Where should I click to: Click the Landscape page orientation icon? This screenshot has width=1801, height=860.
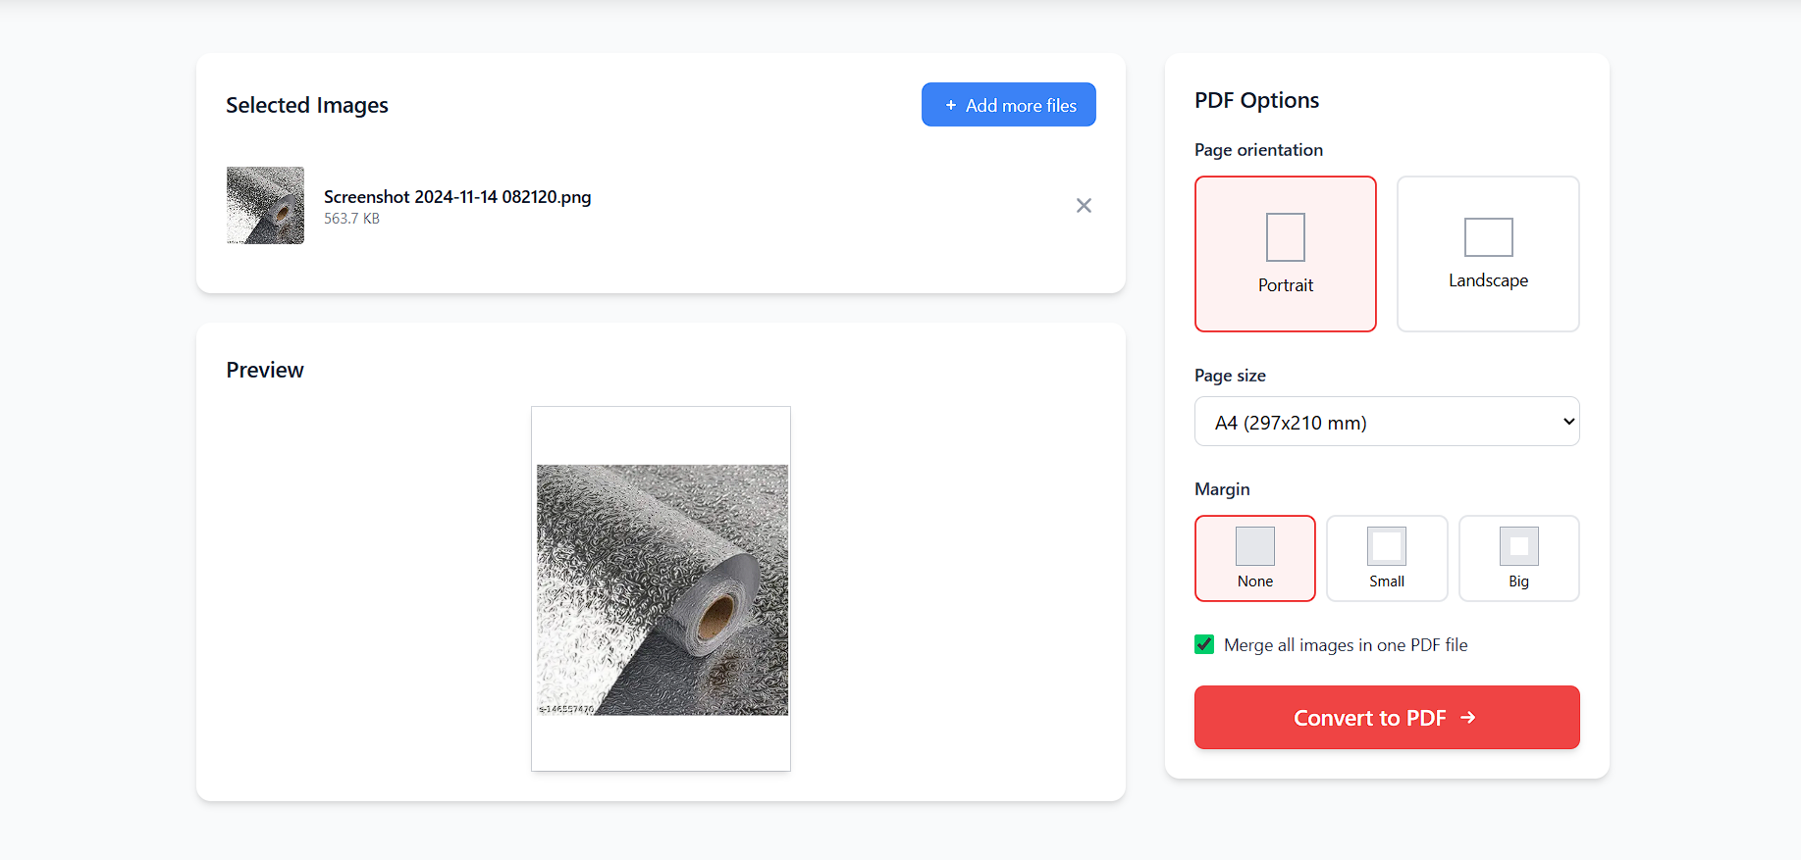click(x=1488, y=237)
